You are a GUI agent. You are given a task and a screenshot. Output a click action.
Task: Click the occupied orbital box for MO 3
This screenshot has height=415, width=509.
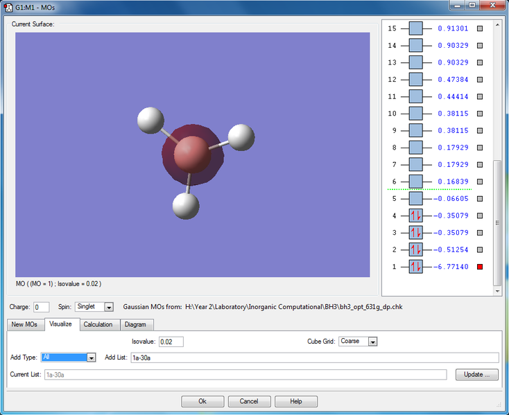(415, 233)
